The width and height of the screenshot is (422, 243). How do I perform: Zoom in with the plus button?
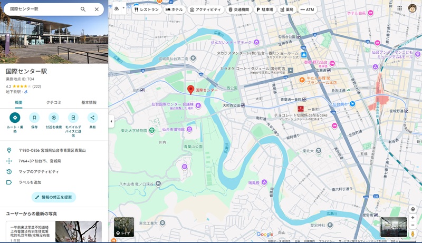(x=413, y=218)
